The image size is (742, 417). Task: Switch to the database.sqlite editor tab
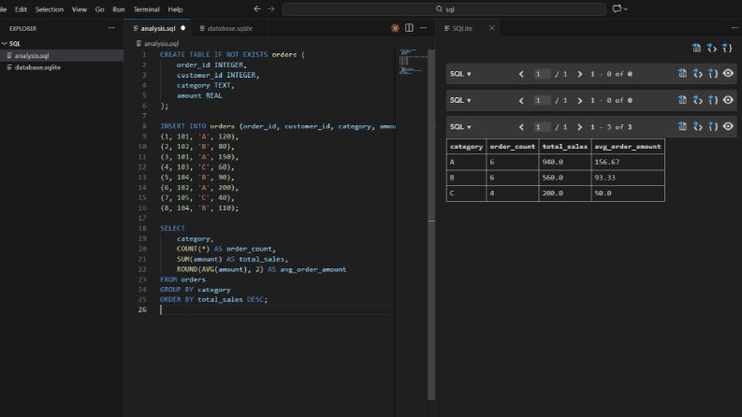[x=229, y=28]
